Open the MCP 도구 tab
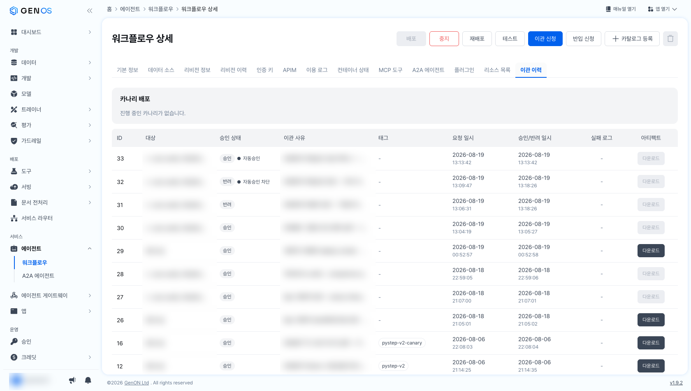 391,70
